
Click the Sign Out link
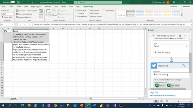[154, 92]
